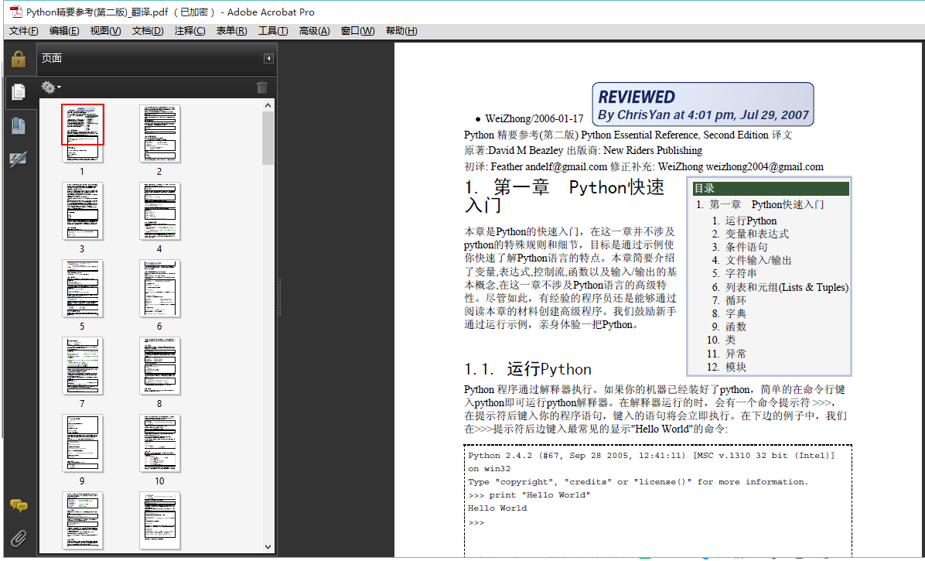Click the PDF icon in title bar
This screenshot has height=561, width=925.
pos(15,12)
